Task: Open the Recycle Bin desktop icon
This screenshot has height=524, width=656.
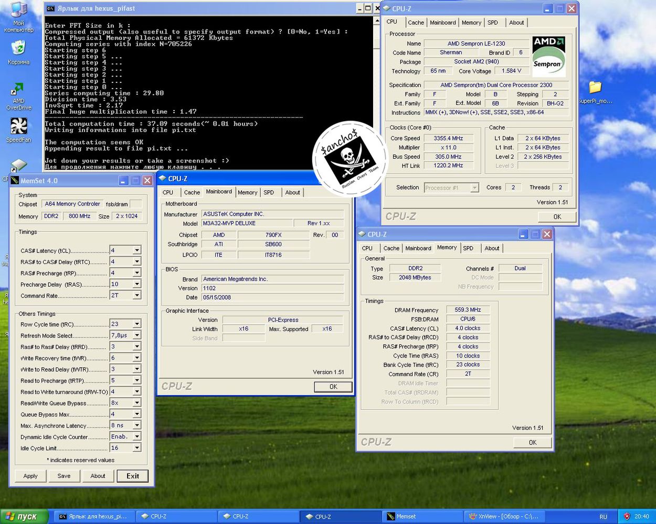Action: (x=18, y=52)
